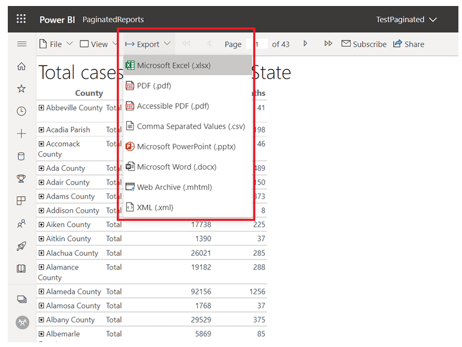Collapse the Export dropdown menu

point(148,44)
